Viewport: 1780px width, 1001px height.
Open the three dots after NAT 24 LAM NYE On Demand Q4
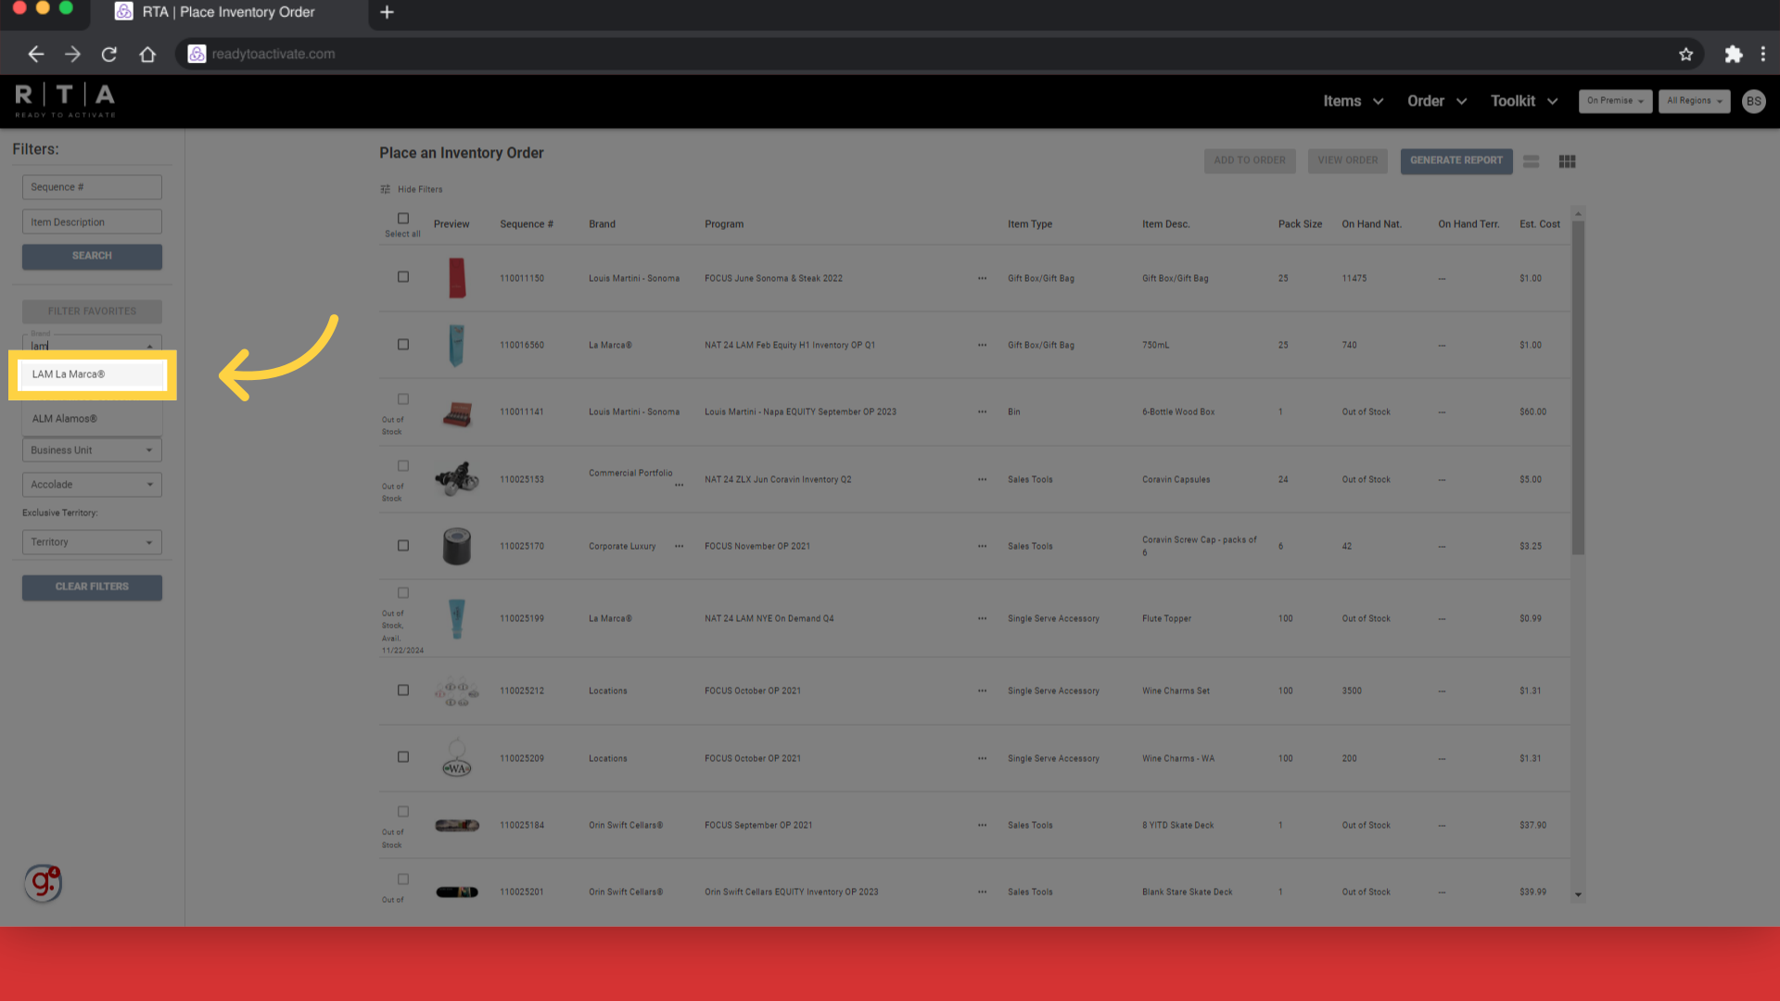coord(982,618)
